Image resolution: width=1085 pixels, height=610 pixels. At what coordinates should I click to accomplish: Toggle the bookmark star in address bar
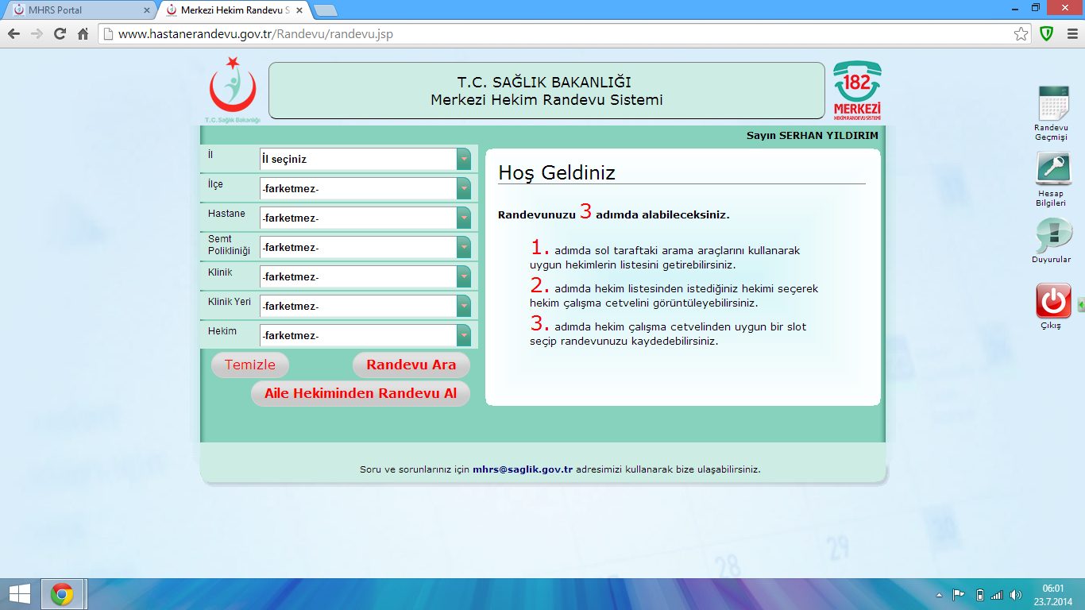[1021, 34]
